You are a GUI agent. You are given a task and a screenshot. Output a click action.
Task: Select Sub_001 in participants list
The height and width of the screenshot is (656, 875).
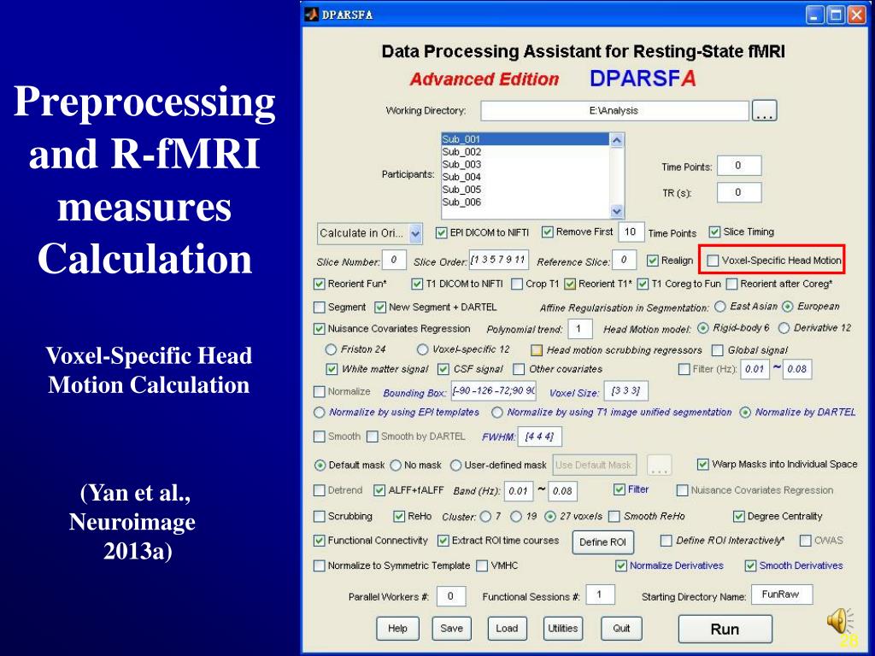click(526, 139)
